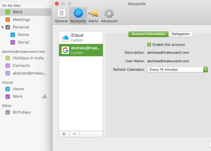Open the Alerts megaphone pane

[93, 15]
